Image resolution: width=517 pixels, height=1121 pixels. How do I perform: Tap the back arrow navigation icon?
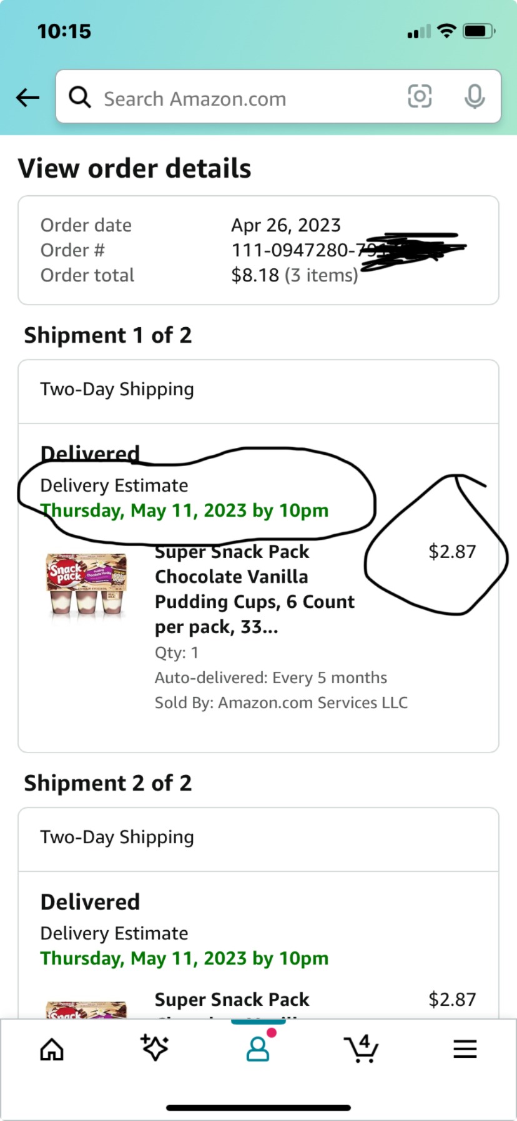(x=27, y=98)
